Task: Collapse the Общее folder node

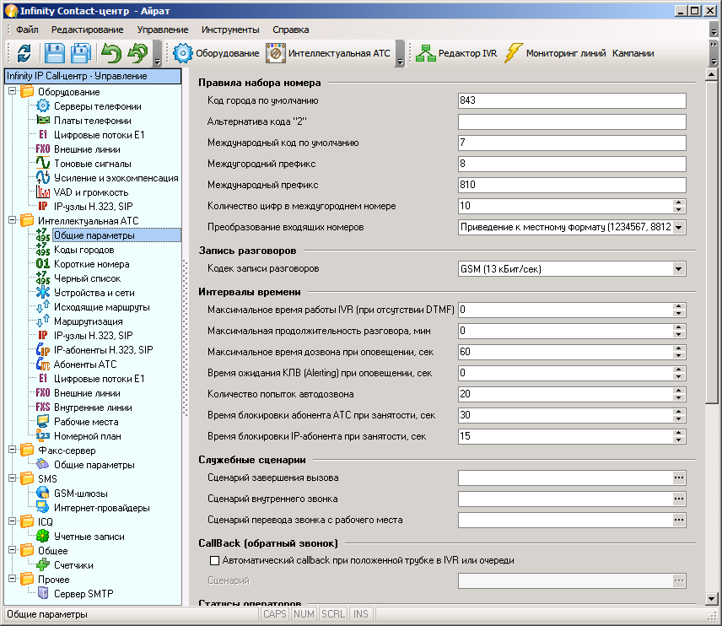Action: (x=13, y=550)
